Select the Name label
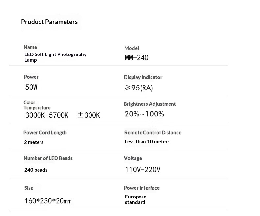Image resolution: width=260 pixels, height=216 pixels. tap(30, 47)
